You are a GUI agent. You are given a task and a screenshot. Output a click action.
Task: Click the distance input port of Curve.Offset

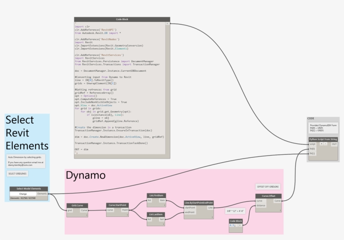pyautogui.click(x=261, y=206)
